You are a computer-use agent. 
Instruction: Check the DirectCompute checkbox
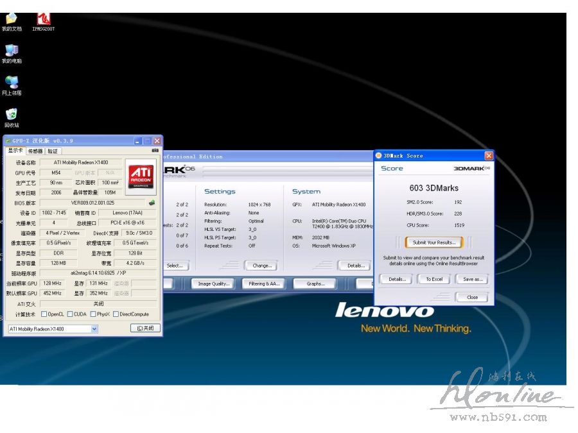pyautogui.click(x=116, y=314)
